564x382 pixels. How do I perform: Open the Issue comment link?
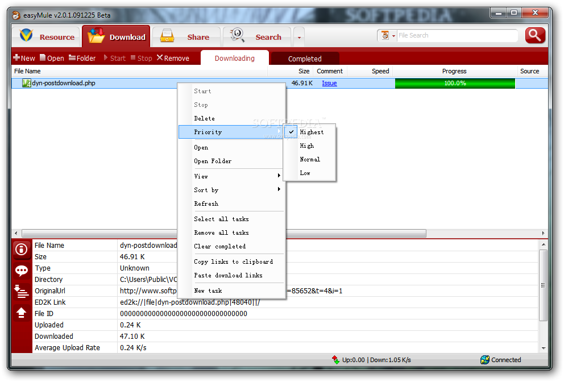pyautogui.click(x=329, y=83)
